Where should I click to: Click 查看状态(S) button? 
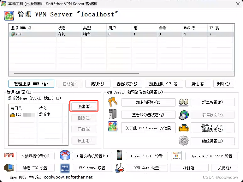[x=127, y=84]
